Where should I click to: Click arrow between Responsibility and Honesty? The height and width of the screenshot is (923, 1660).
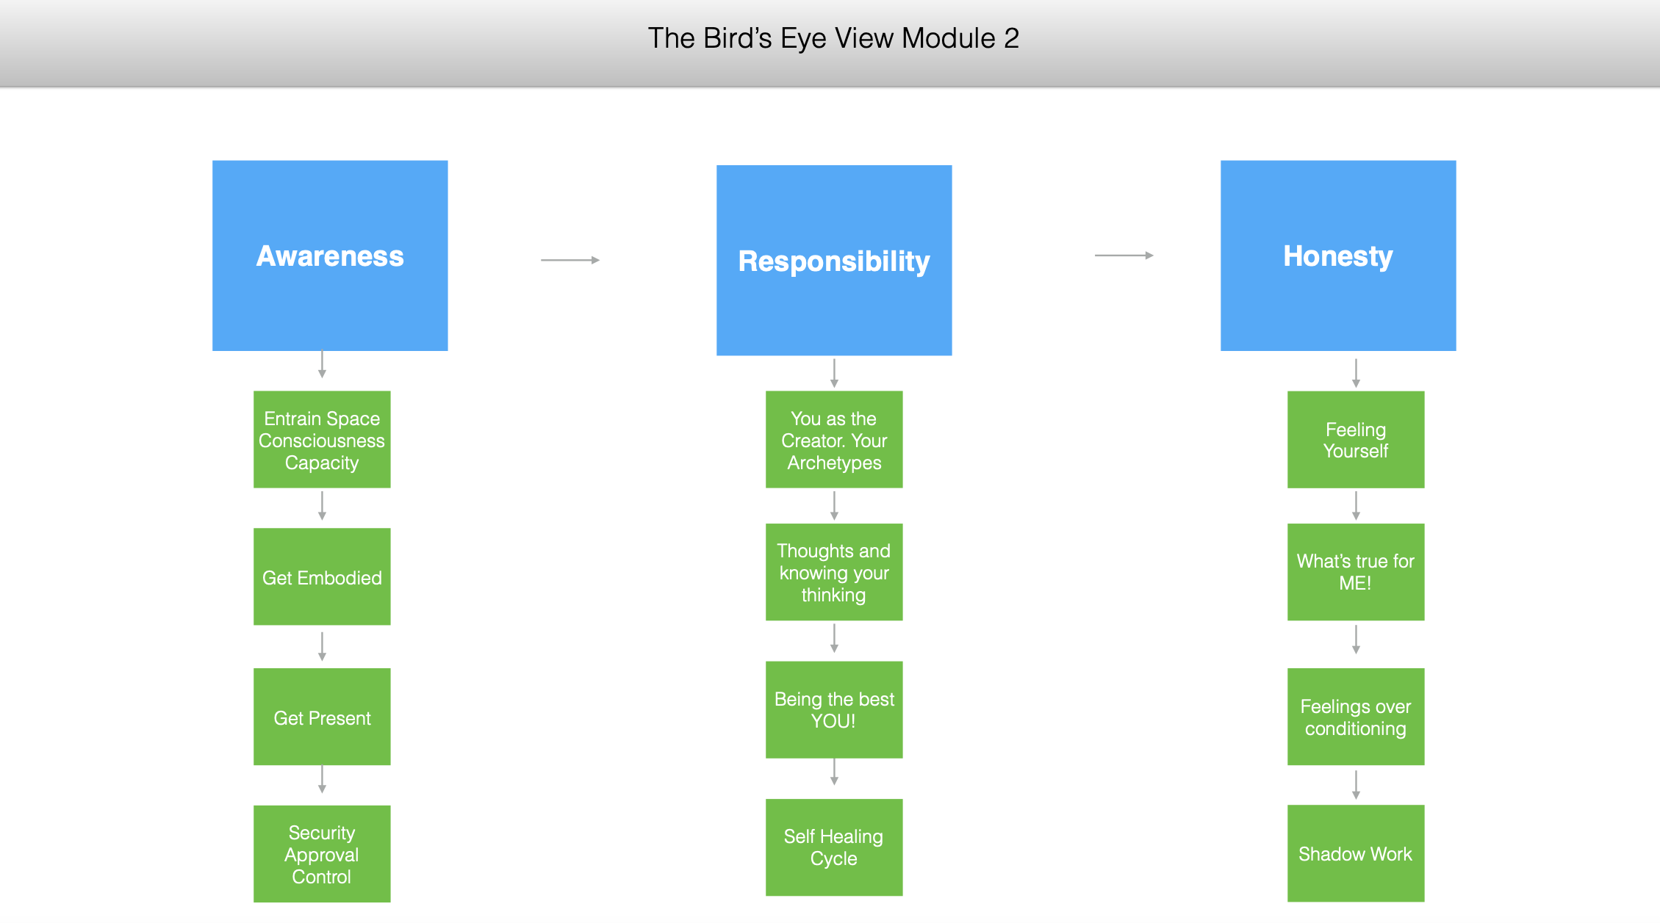pos(1124,256)
